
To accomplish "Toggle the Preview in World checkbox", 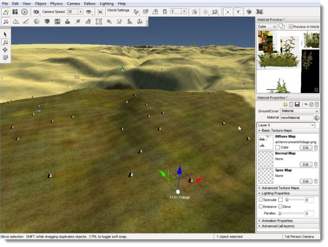I will click(x=291, y=26).
